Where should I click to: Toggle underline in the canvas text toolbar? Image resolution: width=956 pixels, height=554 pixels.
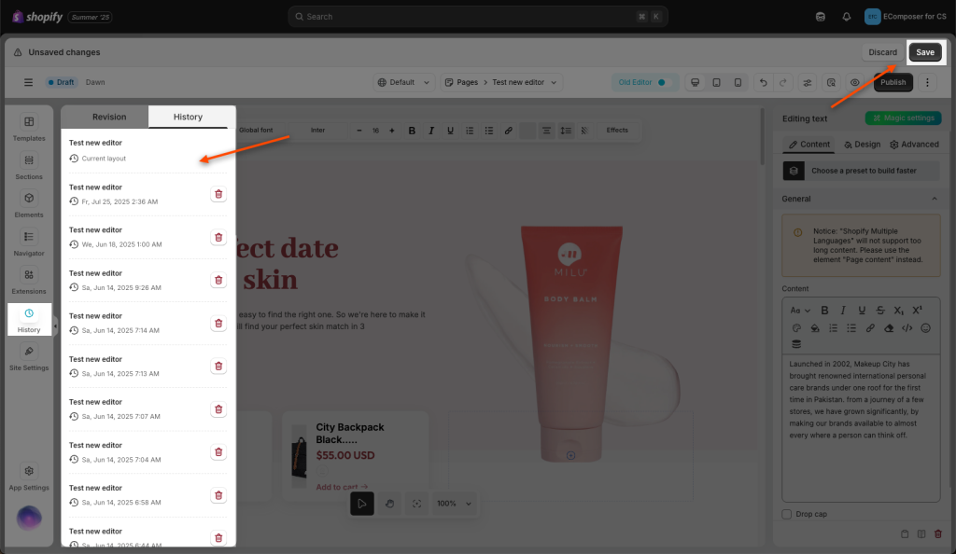click(x=451, y=131)
